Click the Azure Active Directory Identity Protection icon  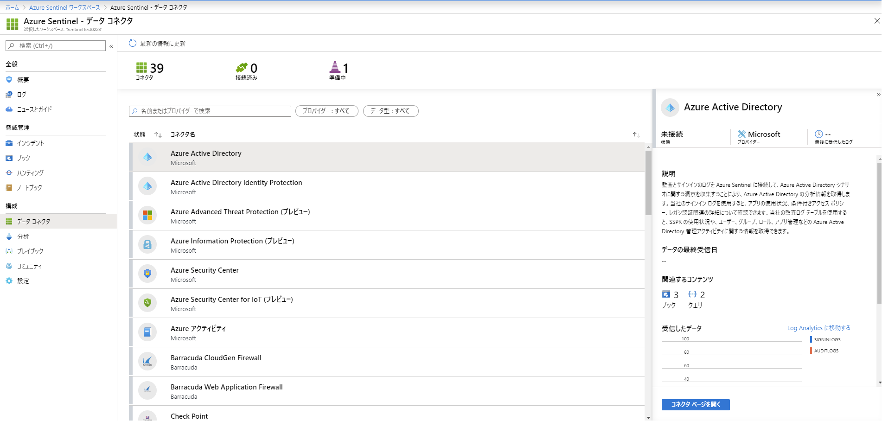(147, 186)
